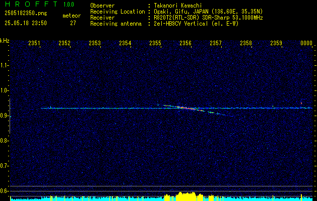Click the Receiving Location label
The width and height of the screenshot is (317, 201).
pos(117,12)
